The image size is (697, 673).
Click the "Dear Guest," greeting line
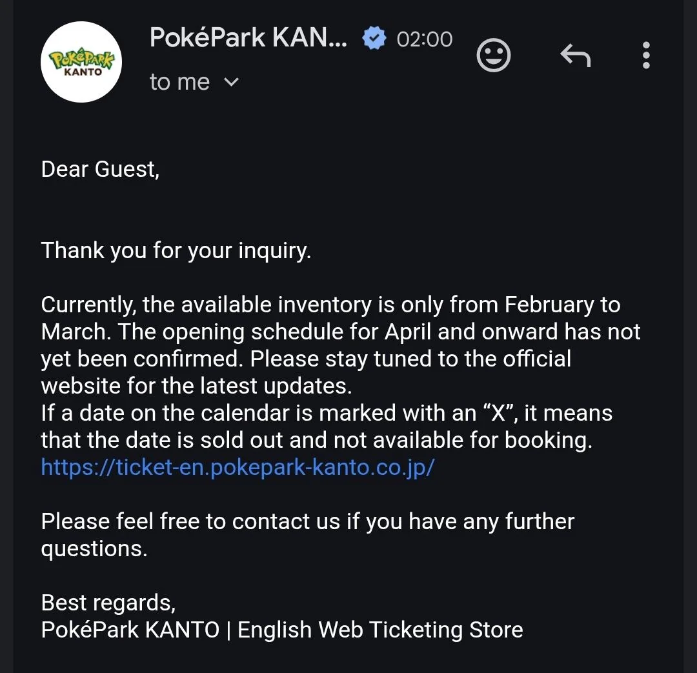pyautogui.click(x=100, y=169)
